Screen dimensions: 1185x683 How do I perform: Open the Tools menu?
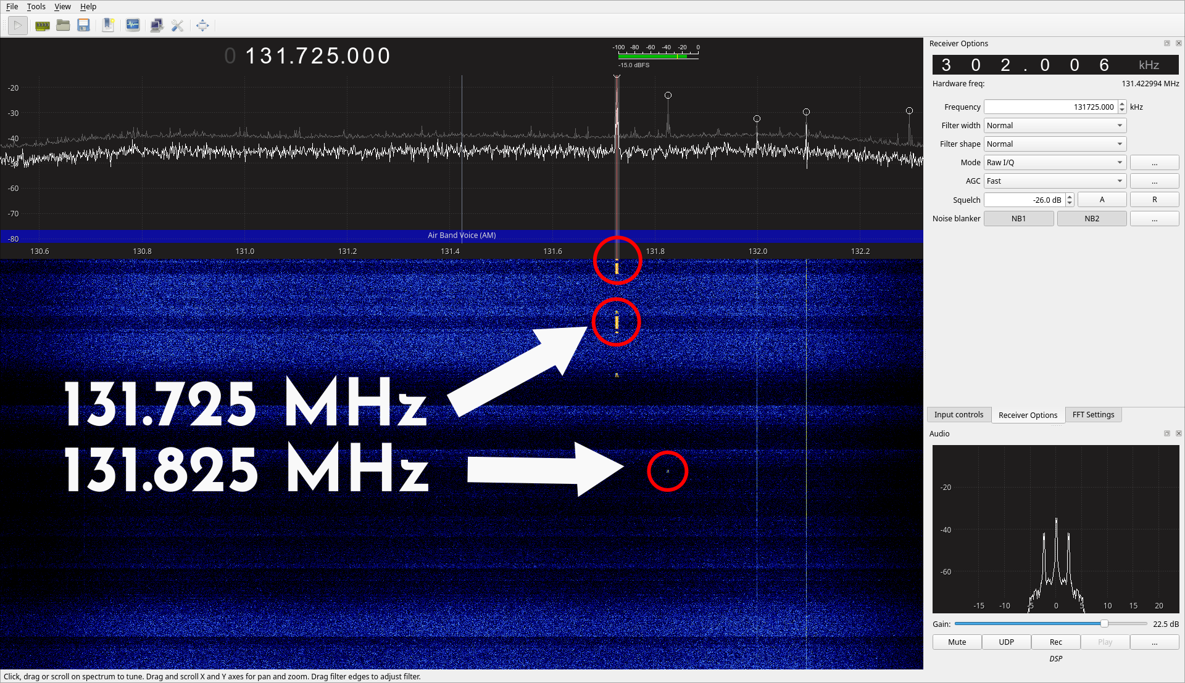click(36, 6)
